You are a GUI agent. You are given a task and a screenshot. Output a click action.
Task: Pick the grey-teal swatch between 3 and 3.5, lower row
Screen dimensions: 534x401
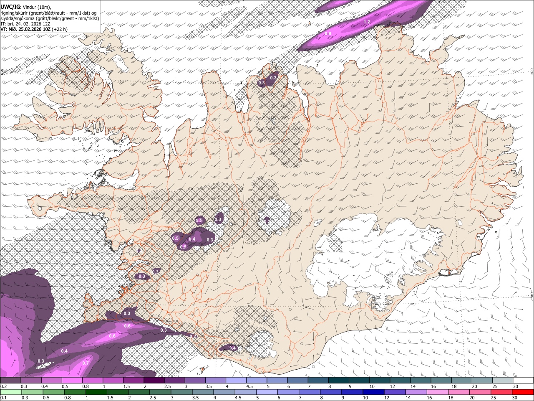pyautogui.click(x=181, y=392)
